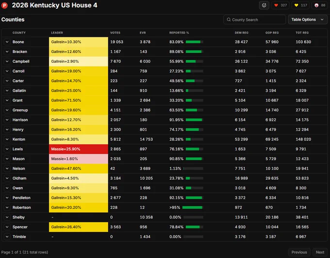Expand the Pendleton county row
This screenshot has height=258, width=330.
tap(7, 198)
